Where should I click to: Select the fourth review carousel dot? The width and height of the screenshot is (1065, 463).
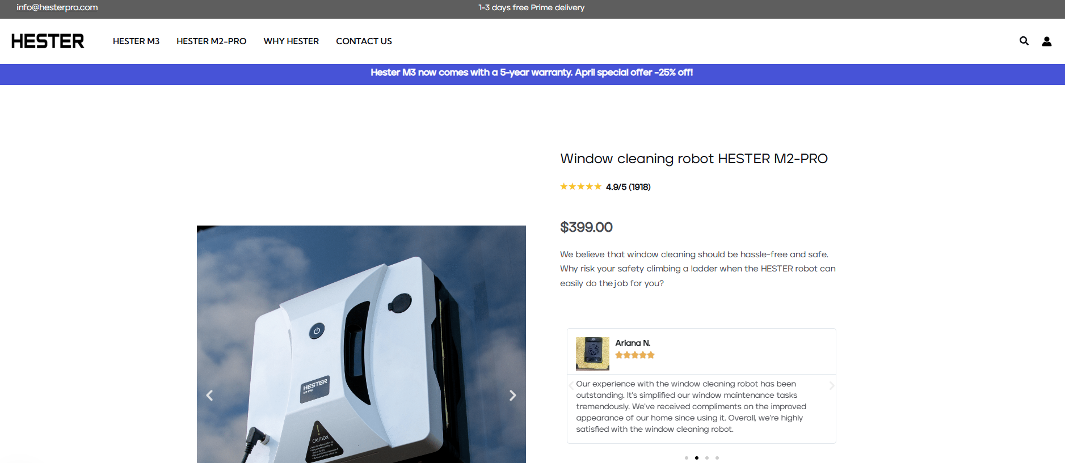pos(717,458)
